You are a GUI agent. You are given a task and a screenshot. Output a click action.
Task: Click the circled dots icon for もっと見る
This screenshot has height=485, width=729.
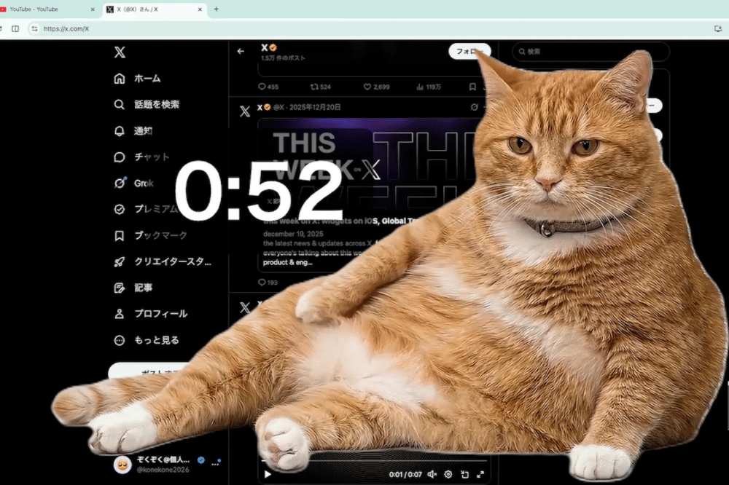coord(120,340)
